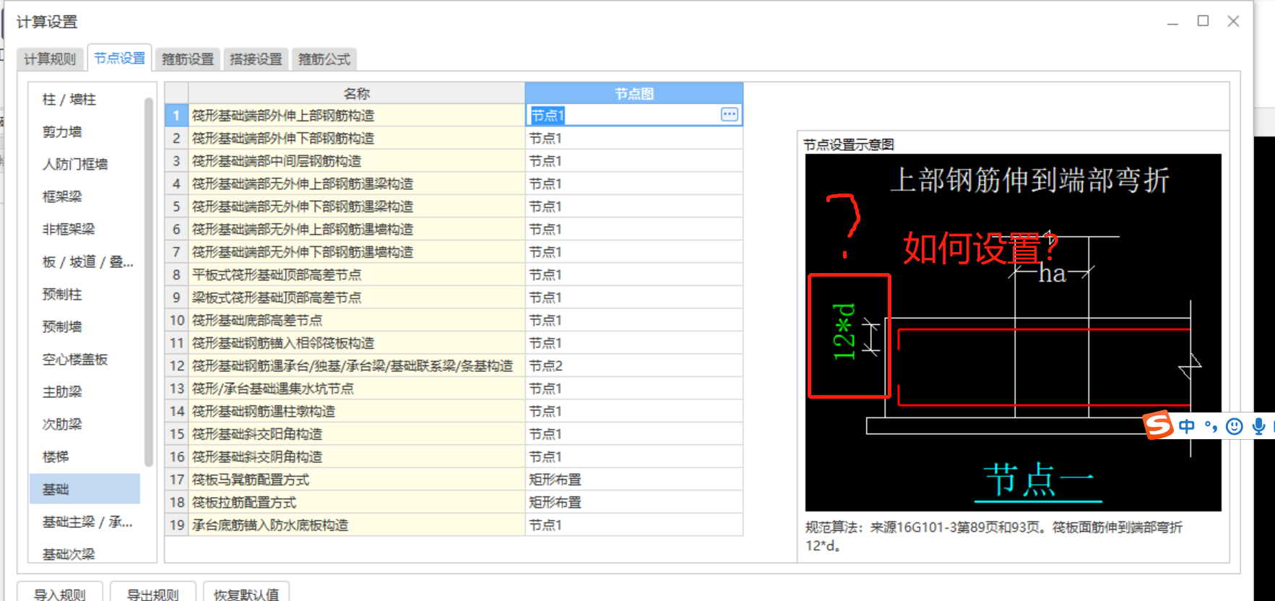Open the 箍筋公式 tab
Viewport: 1275px width, 601px height.
[x=324, y=59]
